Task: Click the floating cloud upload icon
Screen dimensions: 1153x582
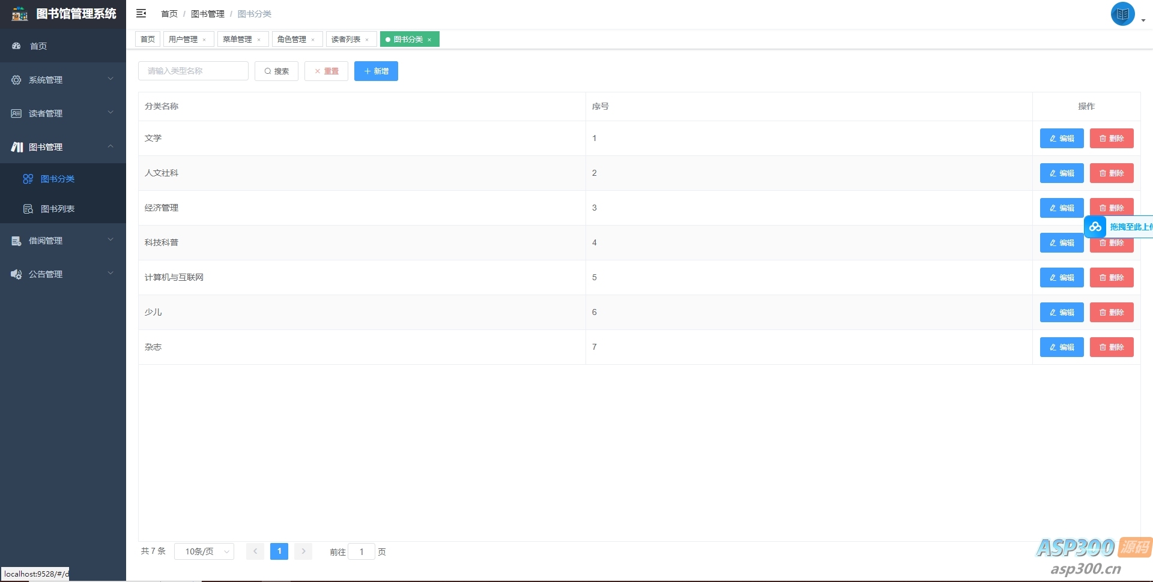Action: pyautogui.click(x=1095, y=227)
